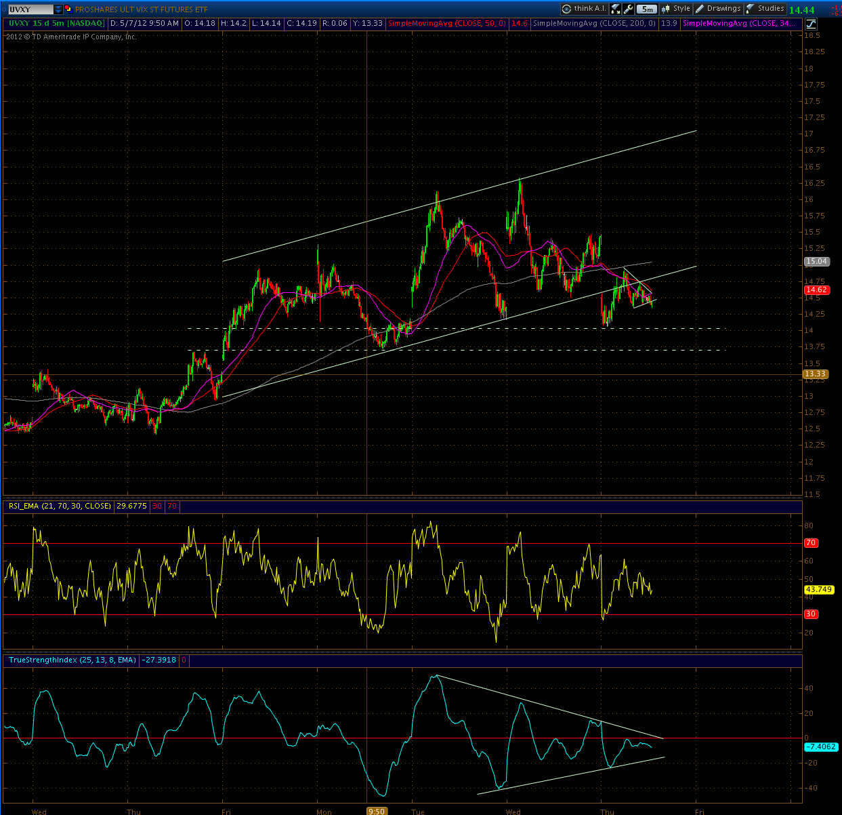
Task: Click the pencil icon on the Drawings button
Action: (x=699, y=9)
